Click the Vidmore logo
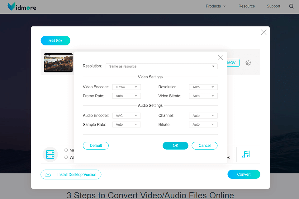Viewport: 299px width, 199px height. [22, 6]
